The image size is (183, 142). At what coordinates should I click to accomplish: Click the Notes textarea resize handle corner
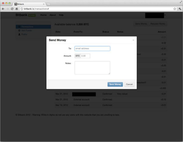[x=109, y=74]
